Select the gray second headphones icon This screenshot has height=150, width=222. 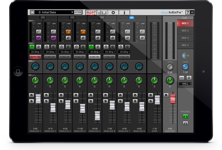(x=185, y=124)
